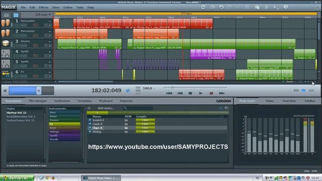Open the 140.0 BPM tempo dropdown
This screenshot has width=322, height=181.
[154, 88]
